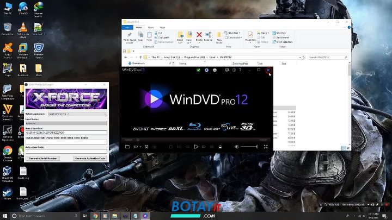Click Cut in the Clipboard group
Screen dimensions: 392x220
click(x=158, y=33)
